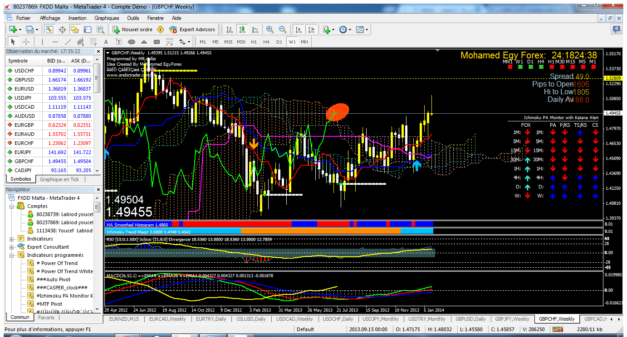Toggle the Data Window crosshair icon

(62, 29)
